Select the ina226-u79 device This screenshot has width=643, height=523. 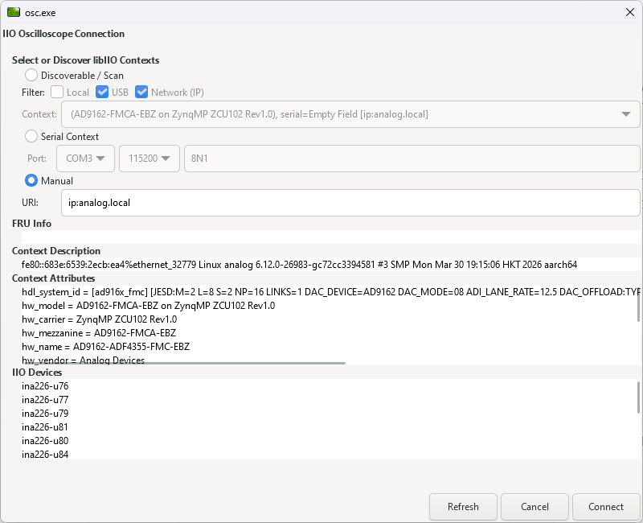coord(45,414)
